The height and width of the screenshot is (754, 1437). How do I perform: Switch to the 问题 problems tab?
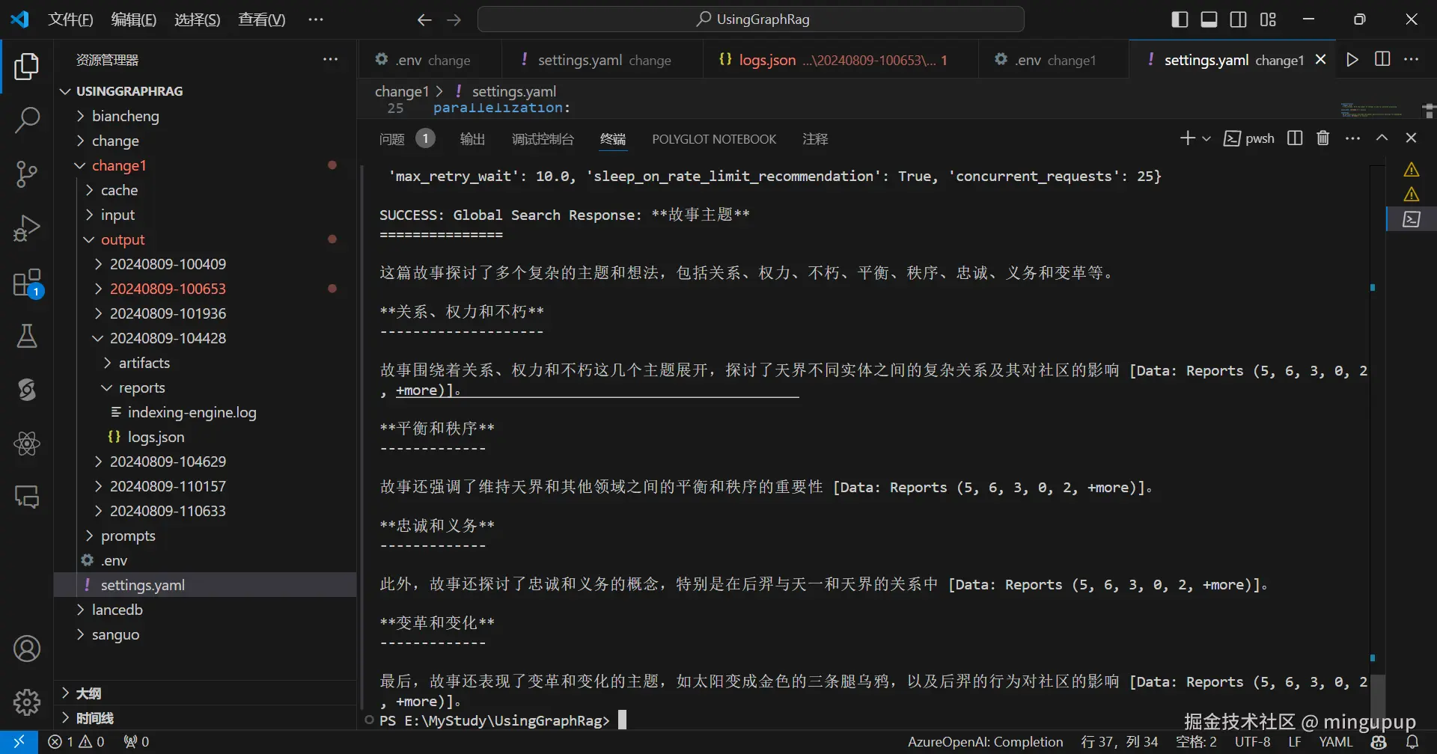click(x=392, y=139)
